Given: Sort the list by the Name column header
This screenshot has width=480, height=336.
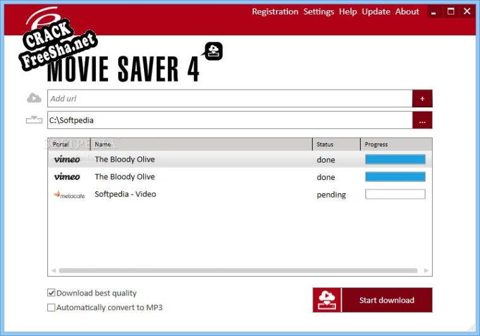Looking at the screenshot, I should coord(201,145).
